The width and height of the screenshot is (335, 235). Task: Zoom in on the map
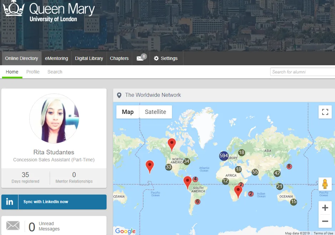click(325, 207)
